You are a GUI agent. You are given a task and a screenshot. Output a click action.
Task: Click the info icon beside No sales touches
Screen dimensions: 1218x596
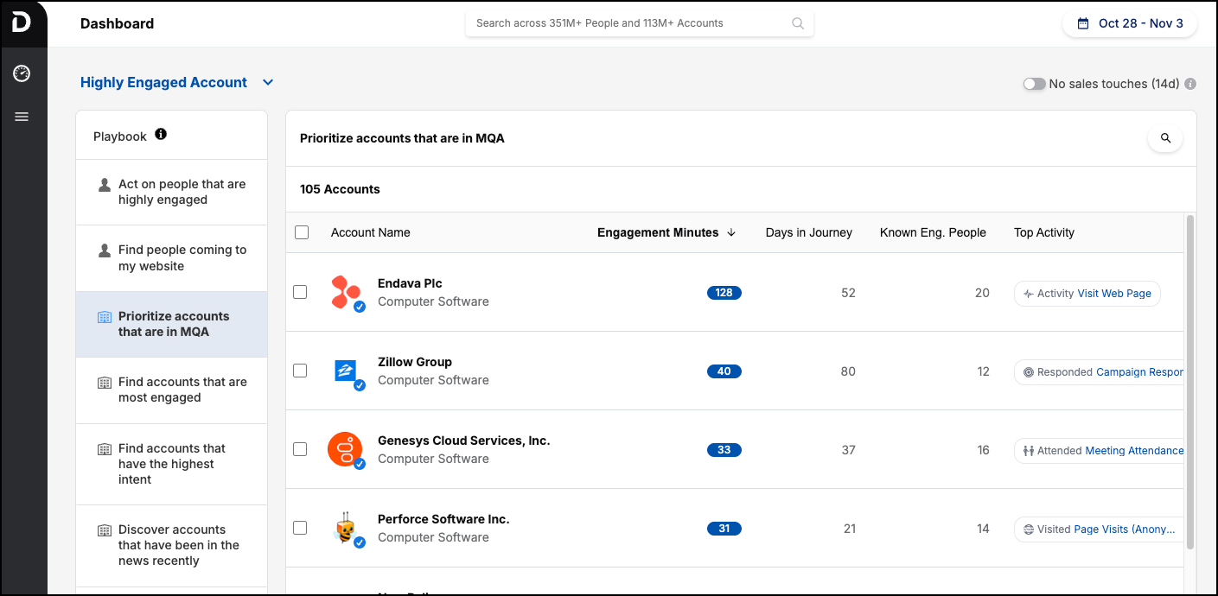[1190, 84]
